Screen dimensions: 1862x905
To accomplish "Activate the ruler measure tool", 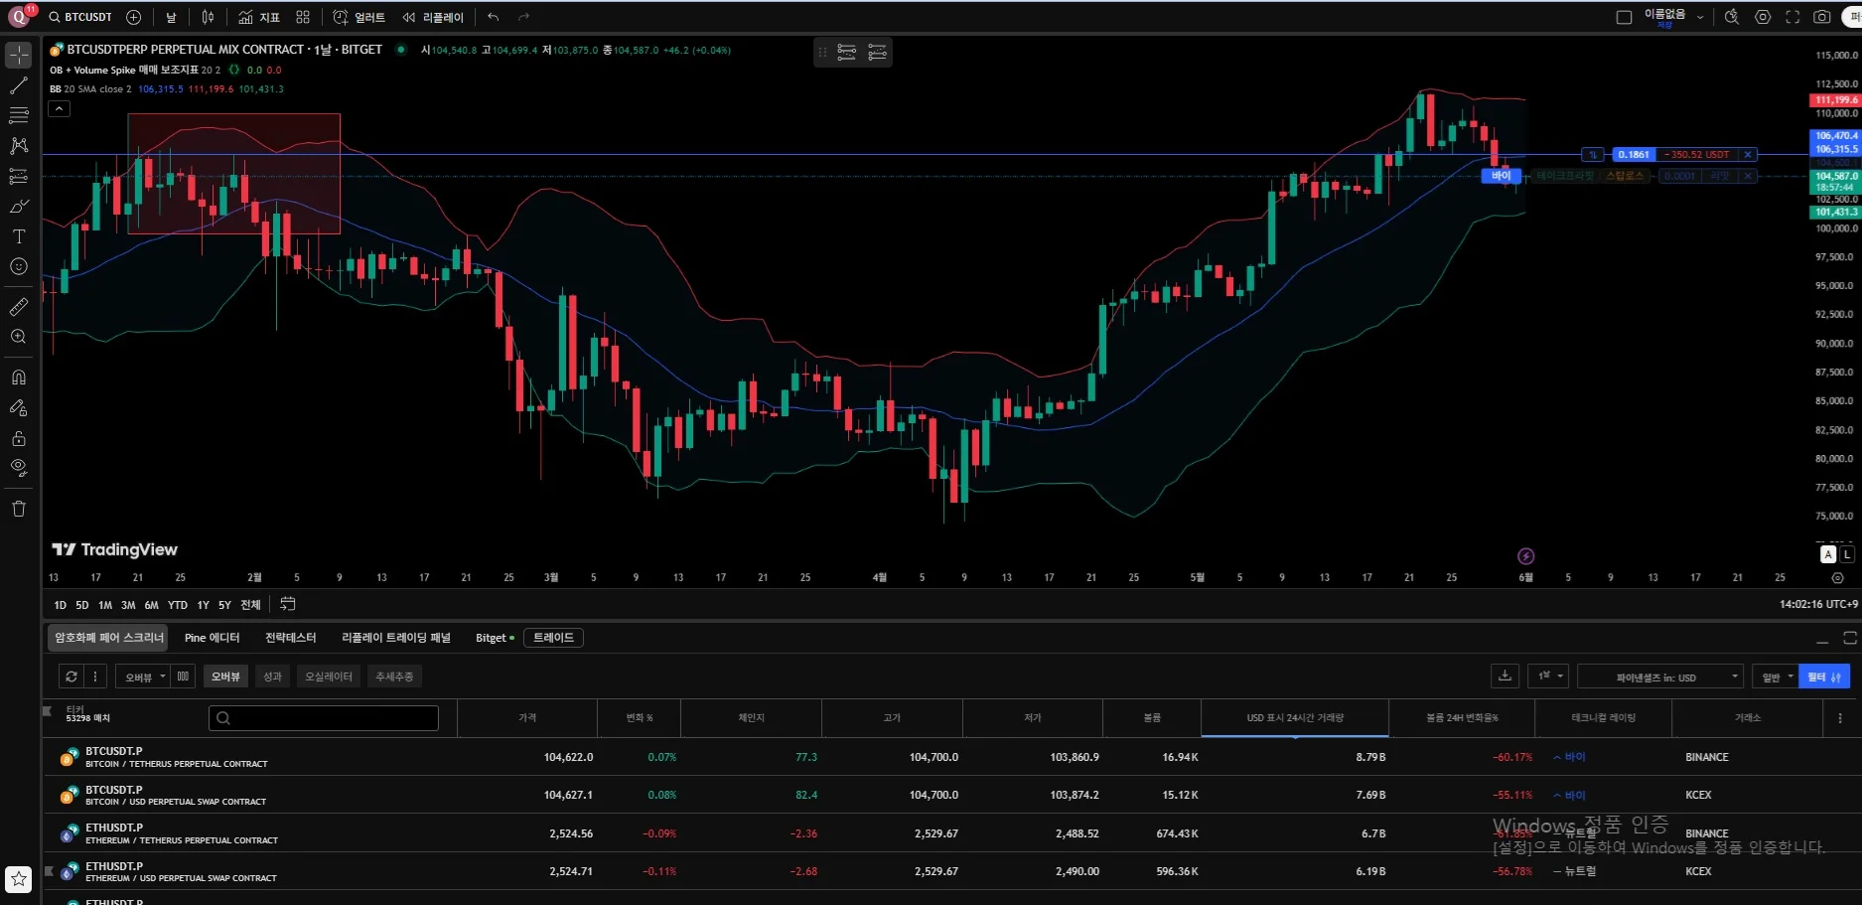I will (x=19, y=307).
